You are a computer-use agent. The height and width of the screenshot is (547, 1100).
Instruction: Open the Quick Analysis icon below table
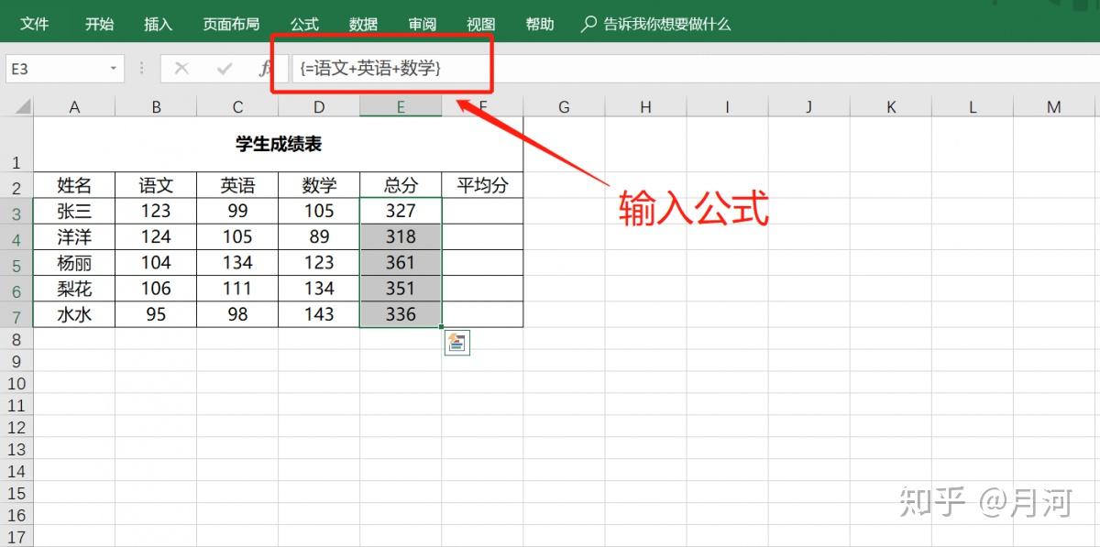click(456, 344)
